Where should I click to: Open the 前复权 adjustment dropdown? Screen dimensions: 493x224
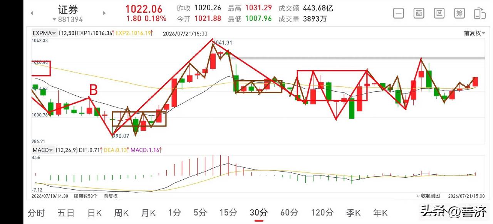point(475,33)
